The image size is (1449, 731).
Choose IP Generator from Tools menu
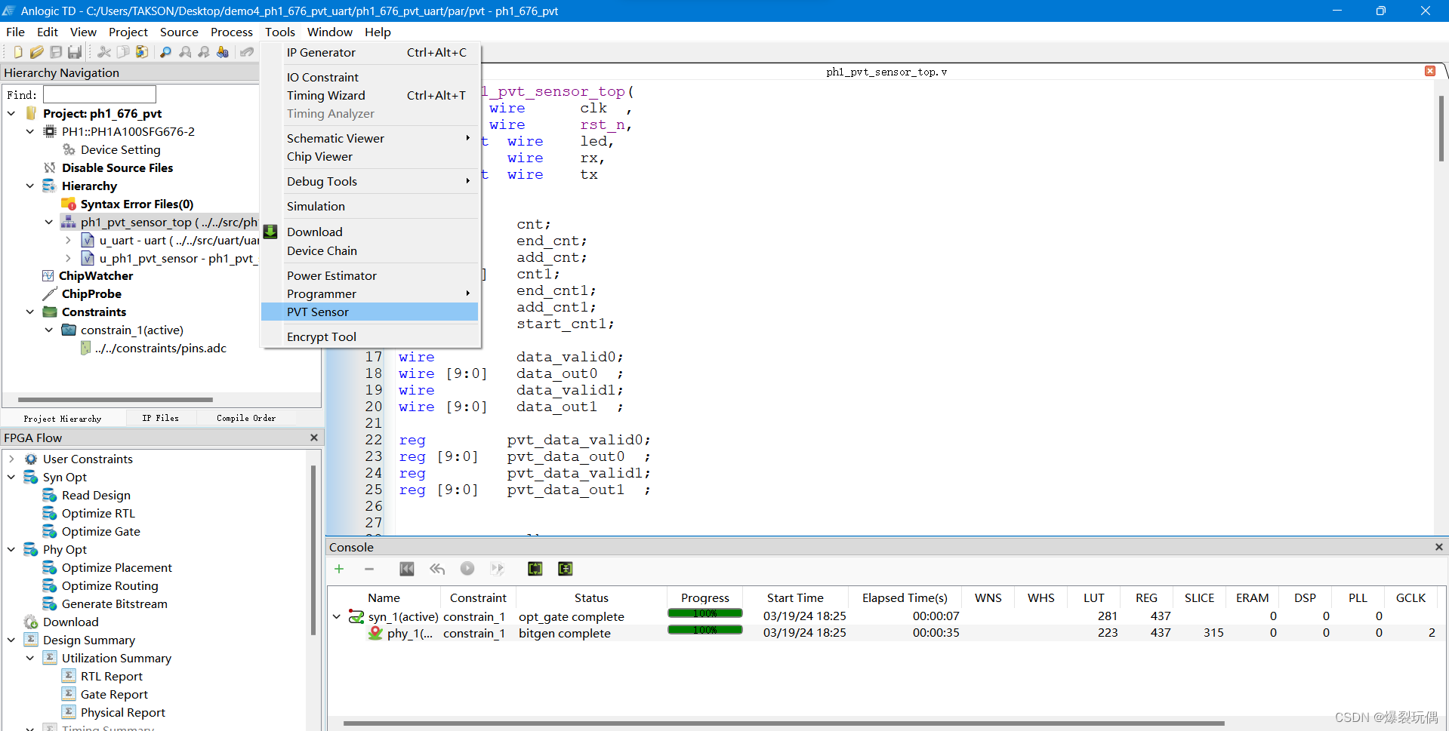pyautogui.click(x=370, y=52)
